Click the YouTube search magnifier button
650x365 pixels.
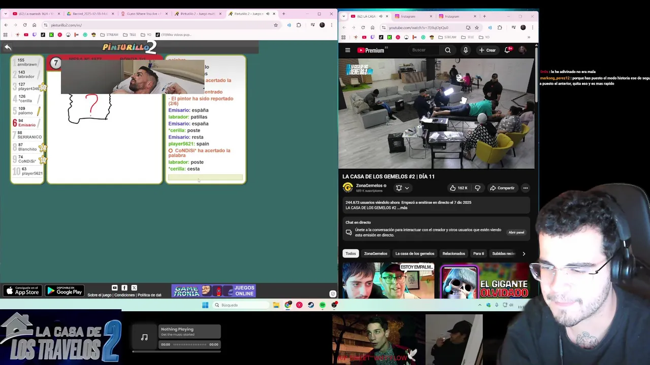click(447, 50)
